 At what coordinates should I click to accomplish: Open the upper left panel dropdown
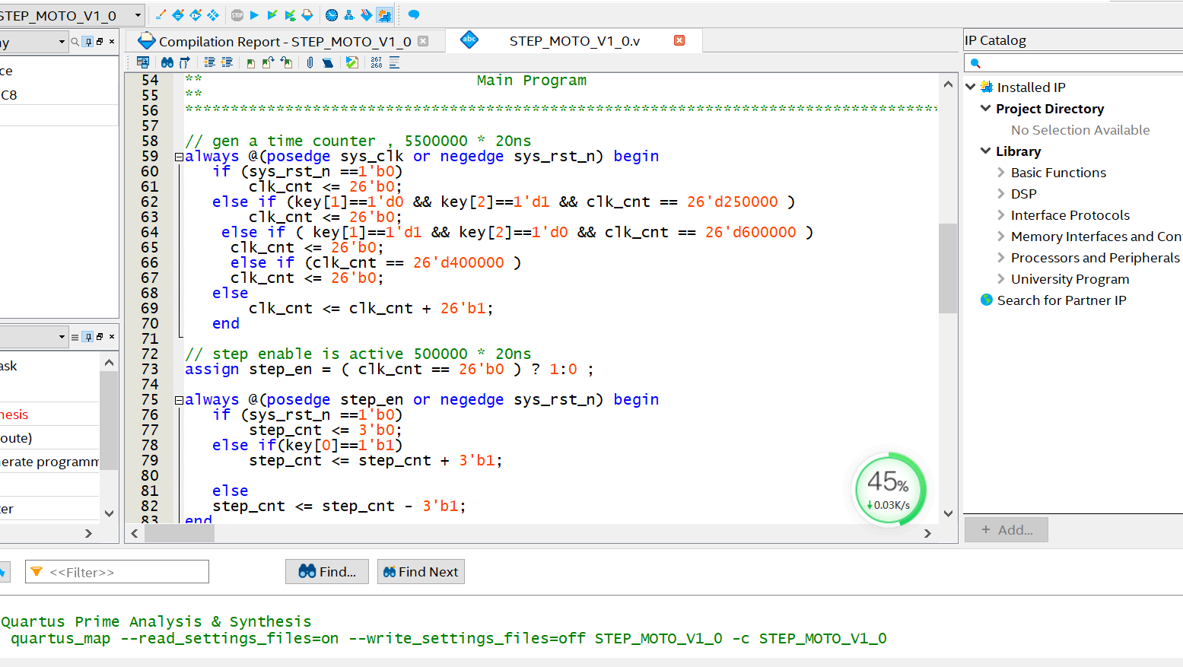[62, 42]
